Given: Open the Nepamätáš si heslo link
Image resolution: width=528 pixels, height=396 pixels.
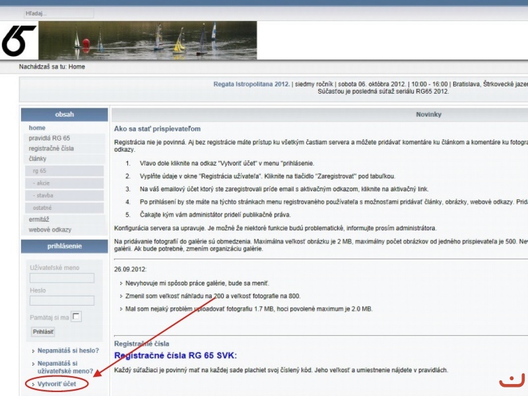Looking at the screenshot, I should click(68, 350).
